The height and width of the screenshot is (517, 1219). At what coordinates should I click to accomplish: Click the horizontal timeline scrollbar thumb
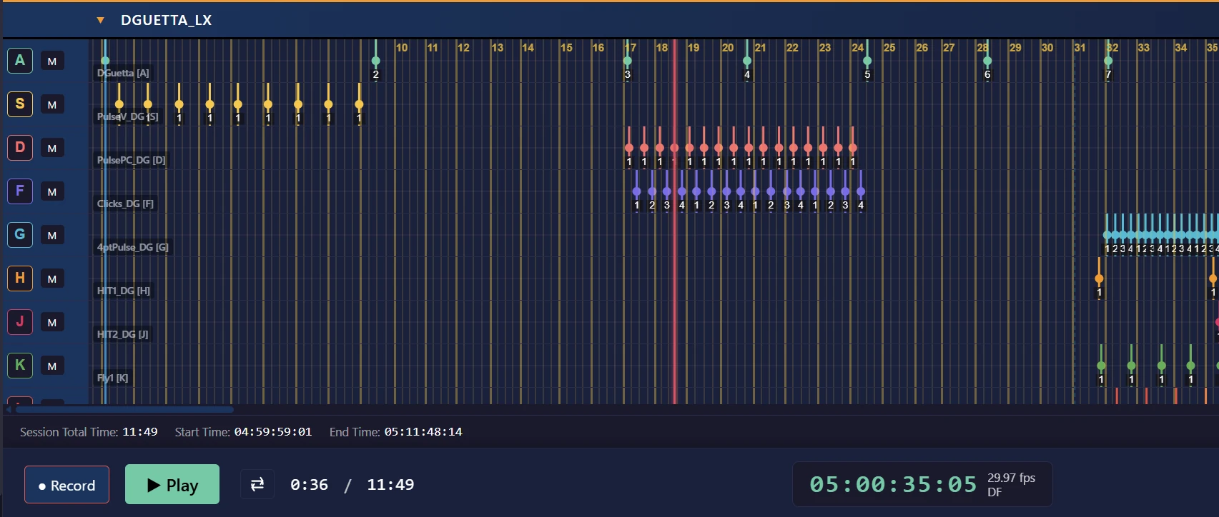tap(124, 410)
